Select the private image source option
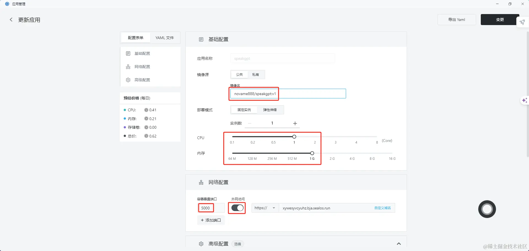The width and height of the screenshot is (529, 251). pyautogui.click(x=256, y=75)
